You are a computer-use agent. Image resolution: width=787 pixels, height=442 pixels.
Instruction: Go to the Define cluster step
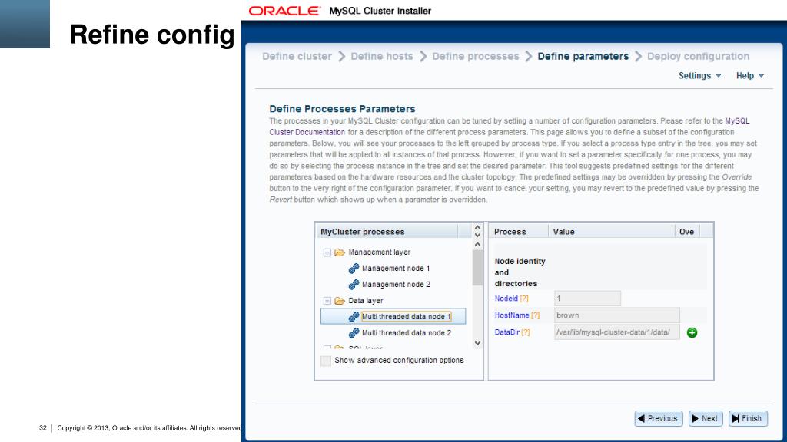(x=297, y=56)
